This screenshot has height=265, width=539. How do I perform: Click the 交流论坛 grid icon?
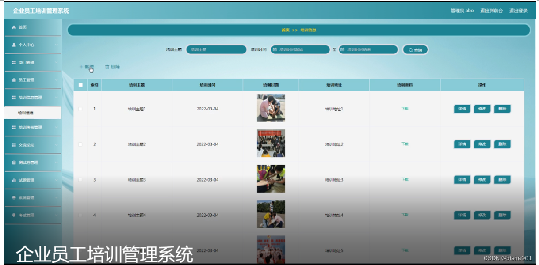coord(14,145)
